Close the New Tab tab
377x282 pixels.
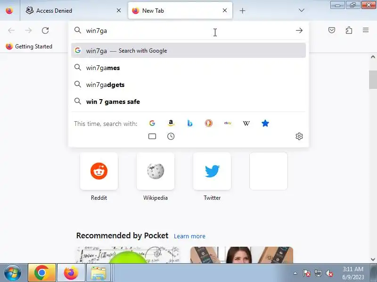tap(225, 10)
